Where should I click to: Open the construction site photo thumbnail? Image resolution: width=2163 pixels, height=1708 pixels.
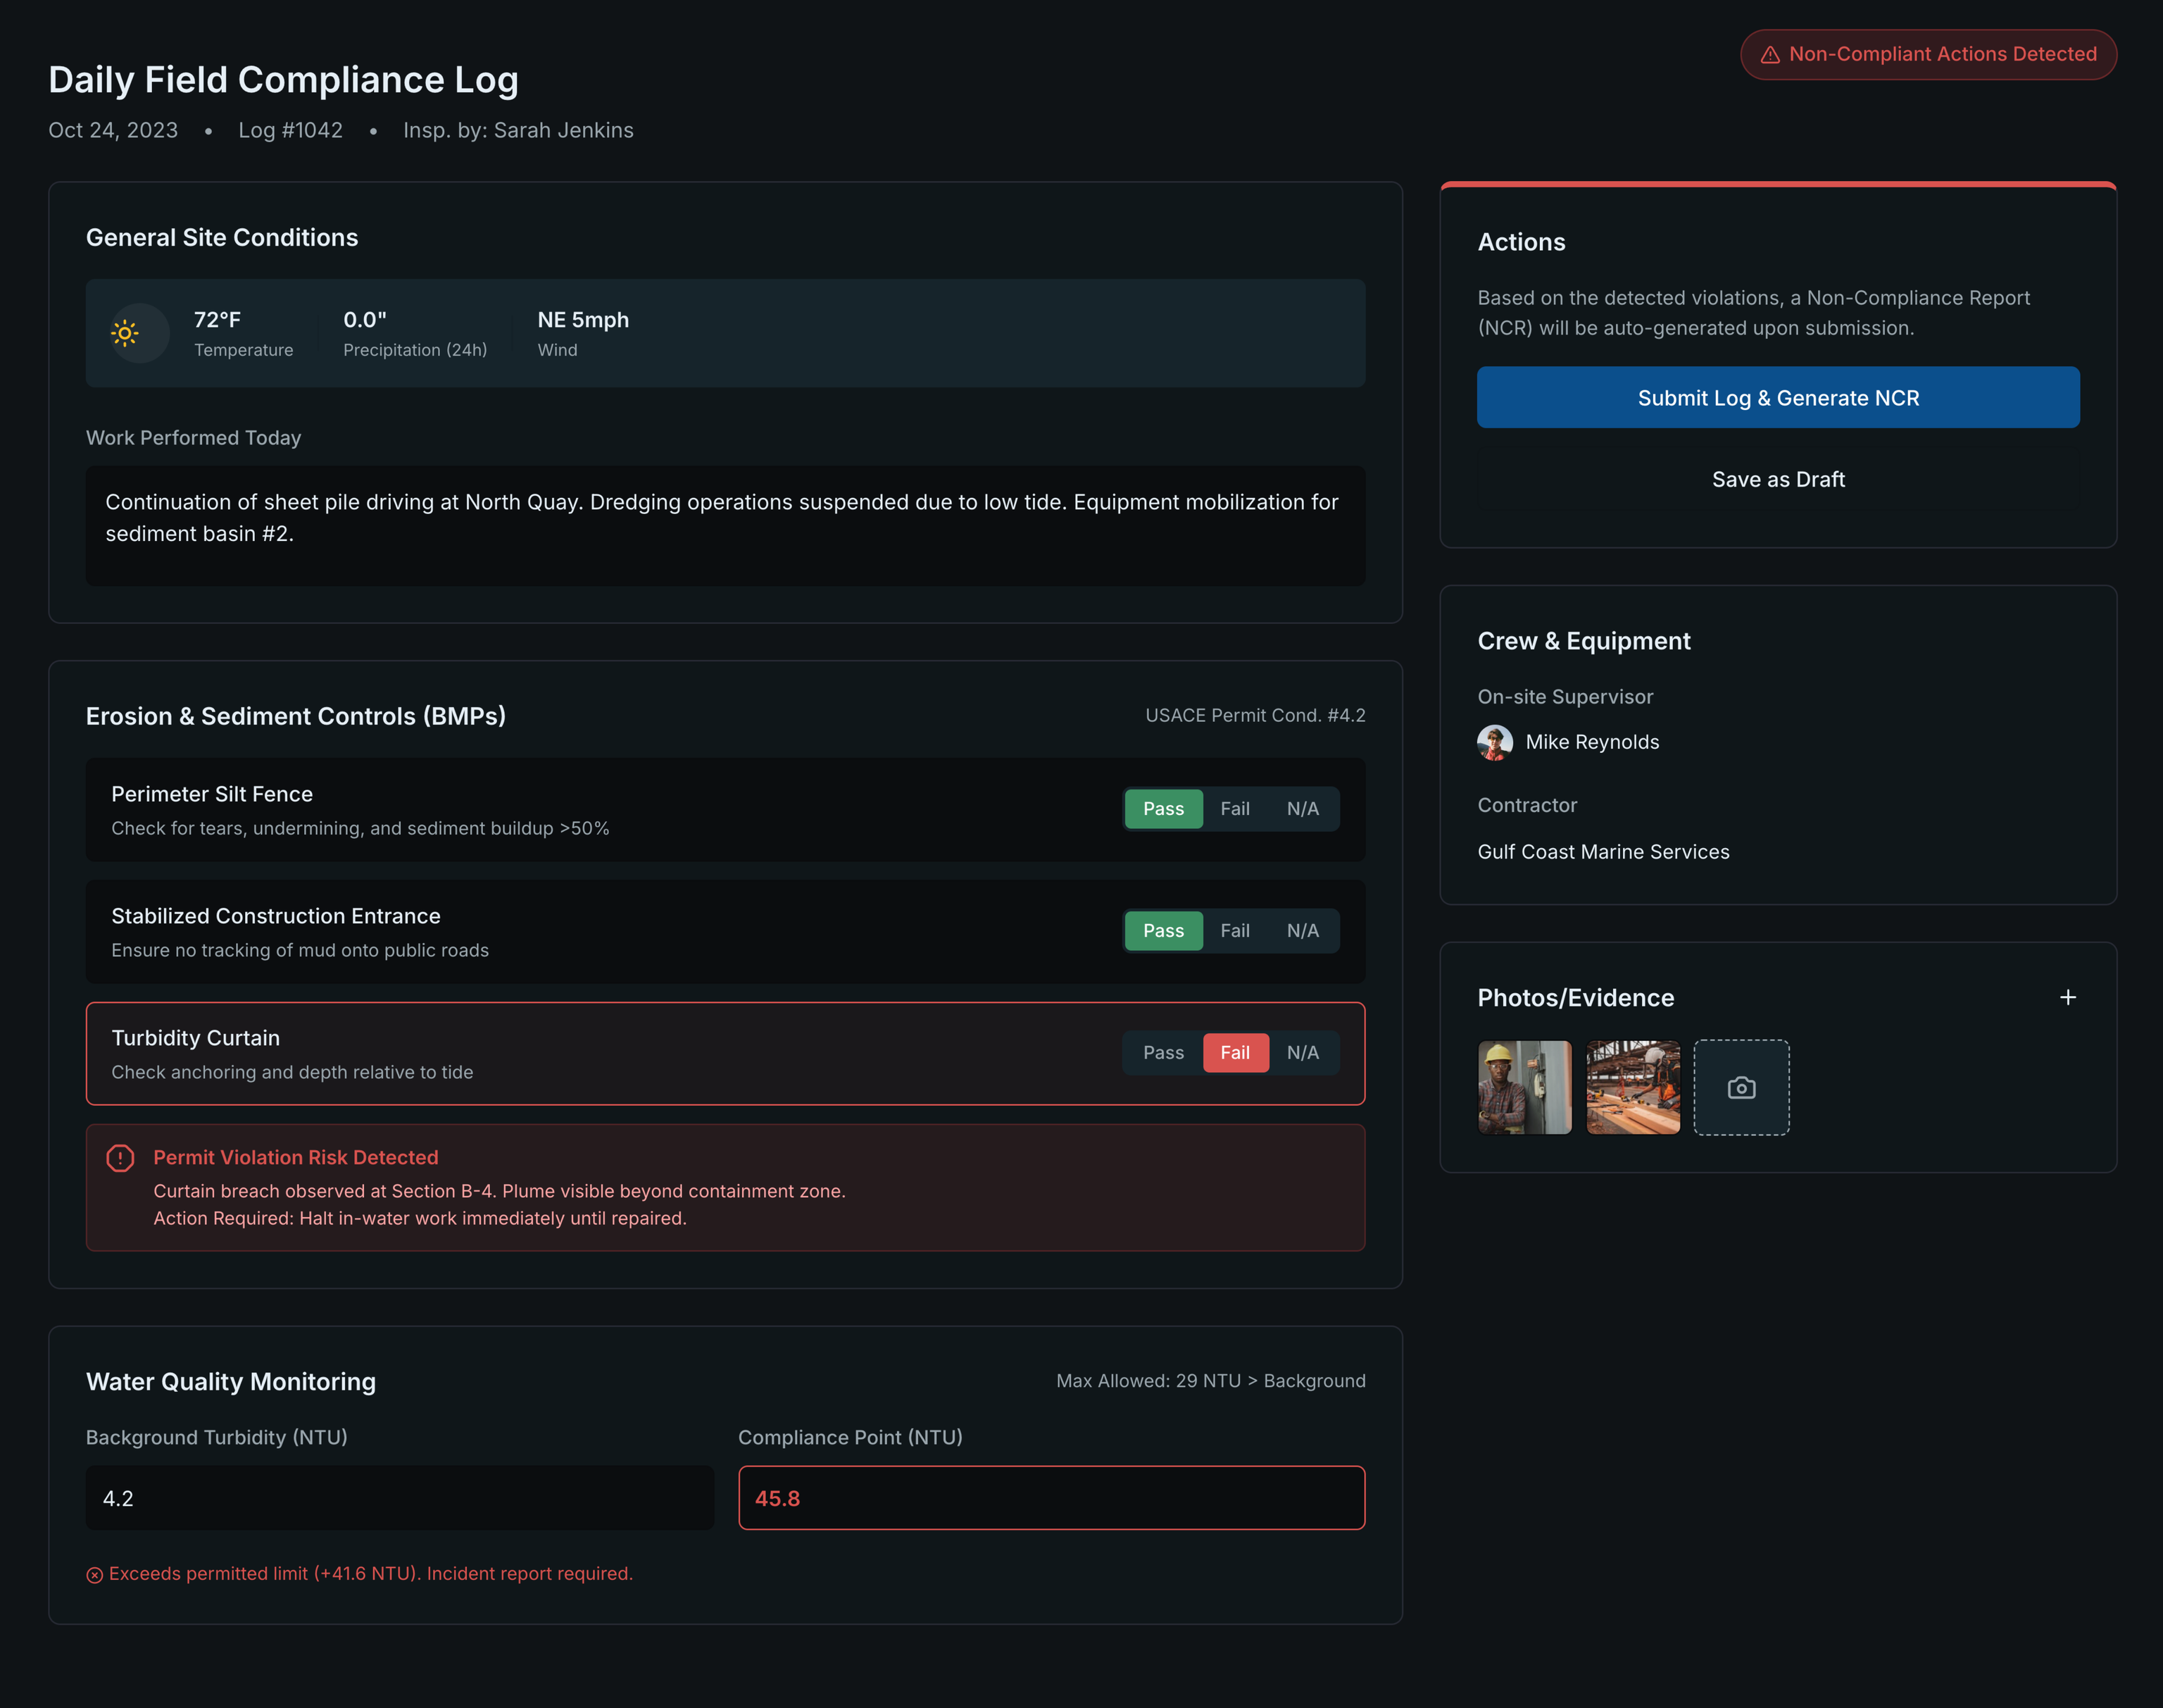point(1632,1087)
